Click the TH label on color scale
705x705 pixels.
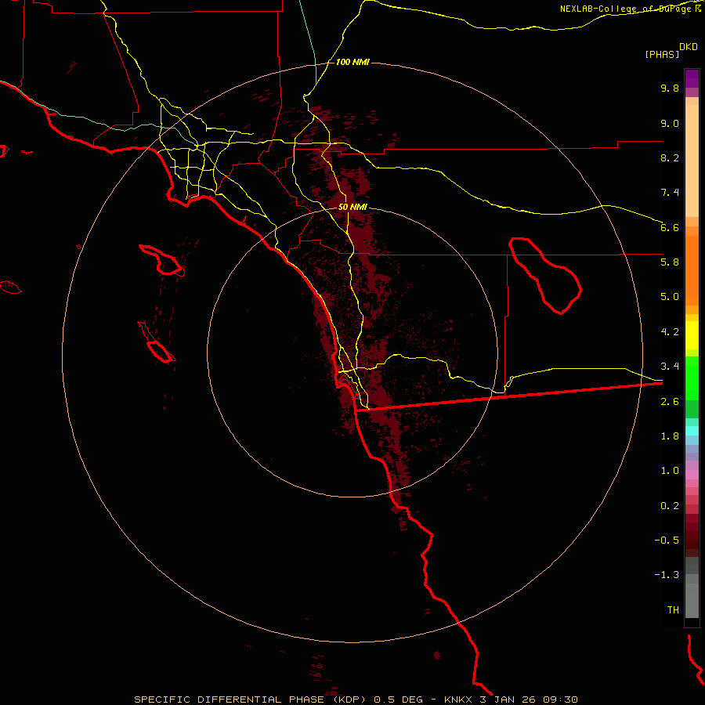point(673,610)
